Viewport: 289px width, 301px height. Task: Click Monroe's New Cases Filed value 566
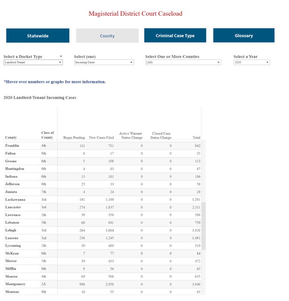coord(111,276)
